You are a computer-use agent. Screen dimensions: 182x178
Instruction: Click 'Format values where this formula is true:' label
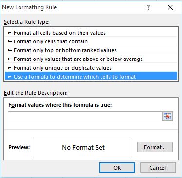(x=60, y=105)
